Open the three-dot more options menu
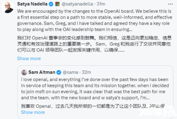This screenshot has height=119, width=177. 170,4
